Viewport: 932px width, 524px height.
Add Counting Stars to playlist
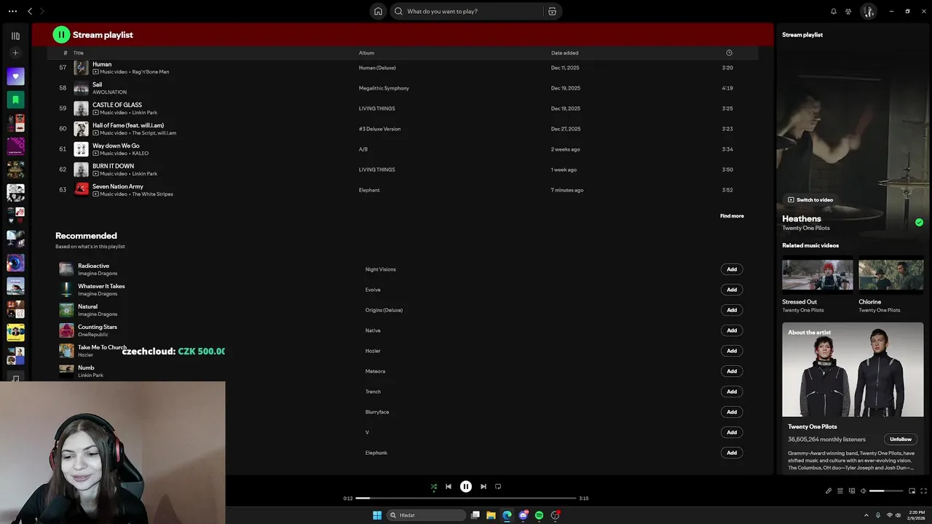pos(732,330)
